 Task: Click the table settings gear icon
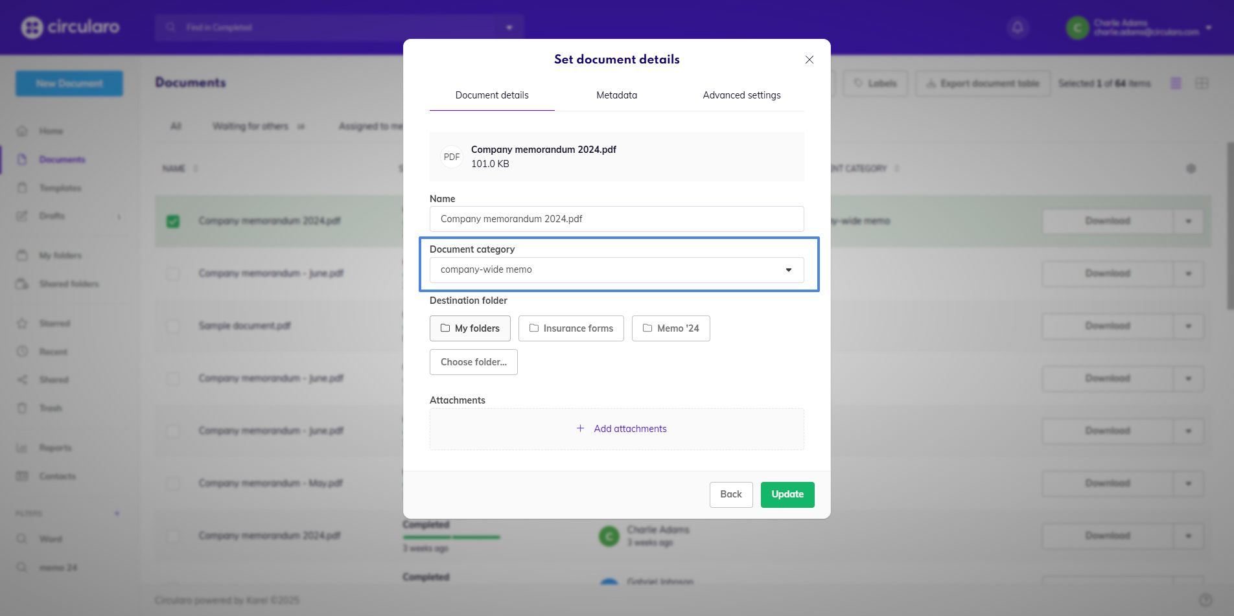tap(1191, 168)
